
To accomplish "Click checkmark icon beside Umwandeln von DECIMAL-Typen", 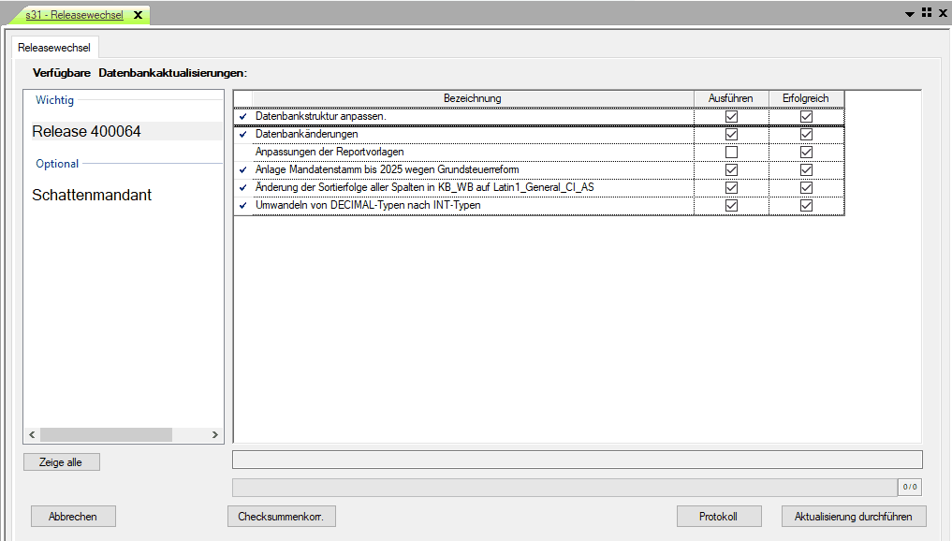I will (x=243, y=206).
